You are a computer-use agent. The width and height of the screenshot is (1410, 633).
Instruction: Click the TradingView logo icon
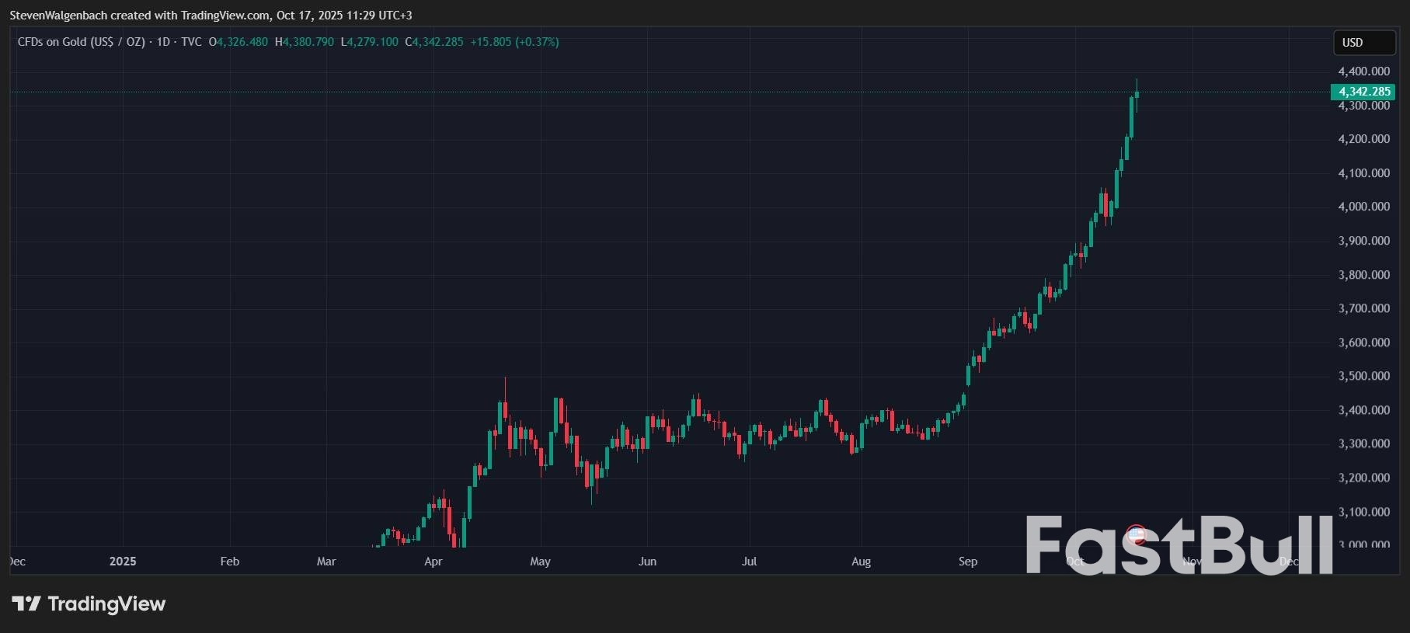26,603
